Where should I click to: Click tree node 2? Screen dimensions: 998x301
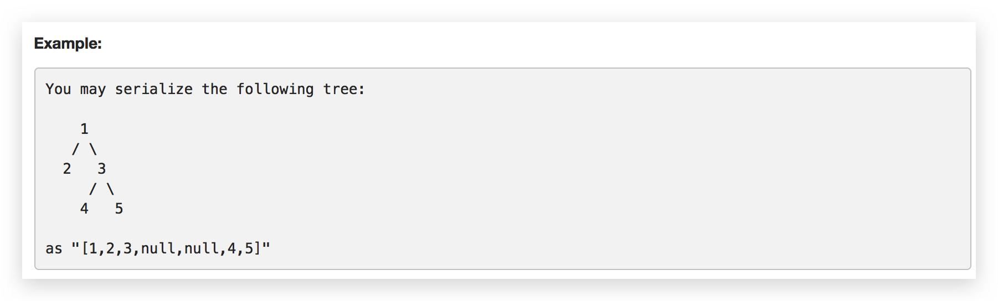pyautogui.click(x=67, y=169)
